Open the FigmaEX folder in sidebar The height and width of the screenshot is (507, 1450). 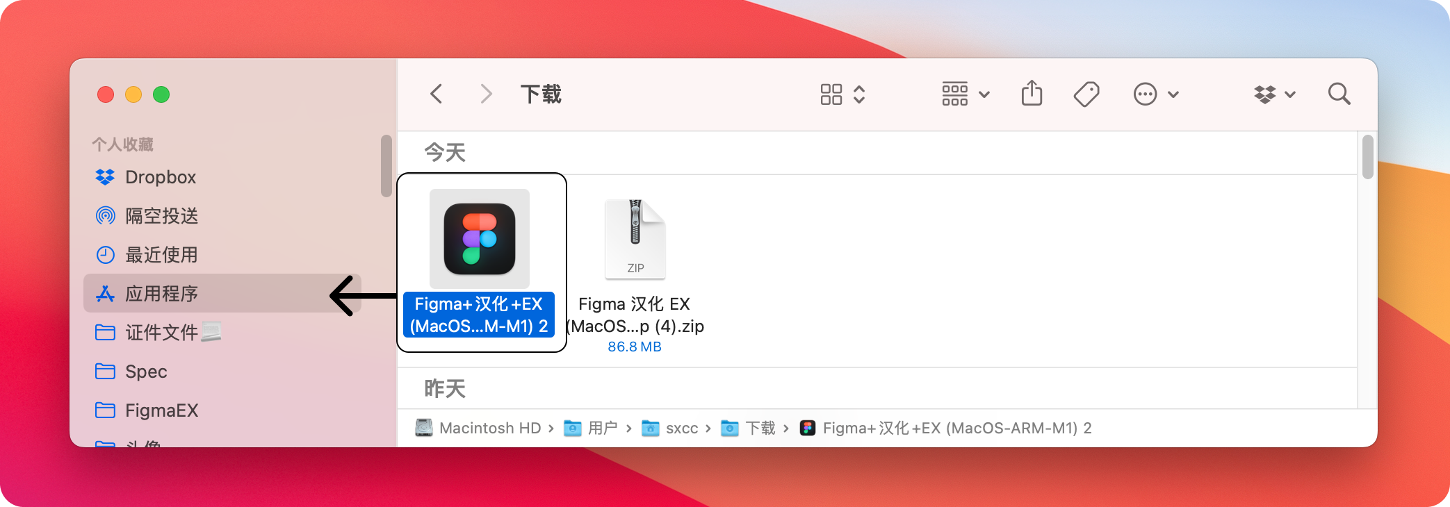(222, 410)
